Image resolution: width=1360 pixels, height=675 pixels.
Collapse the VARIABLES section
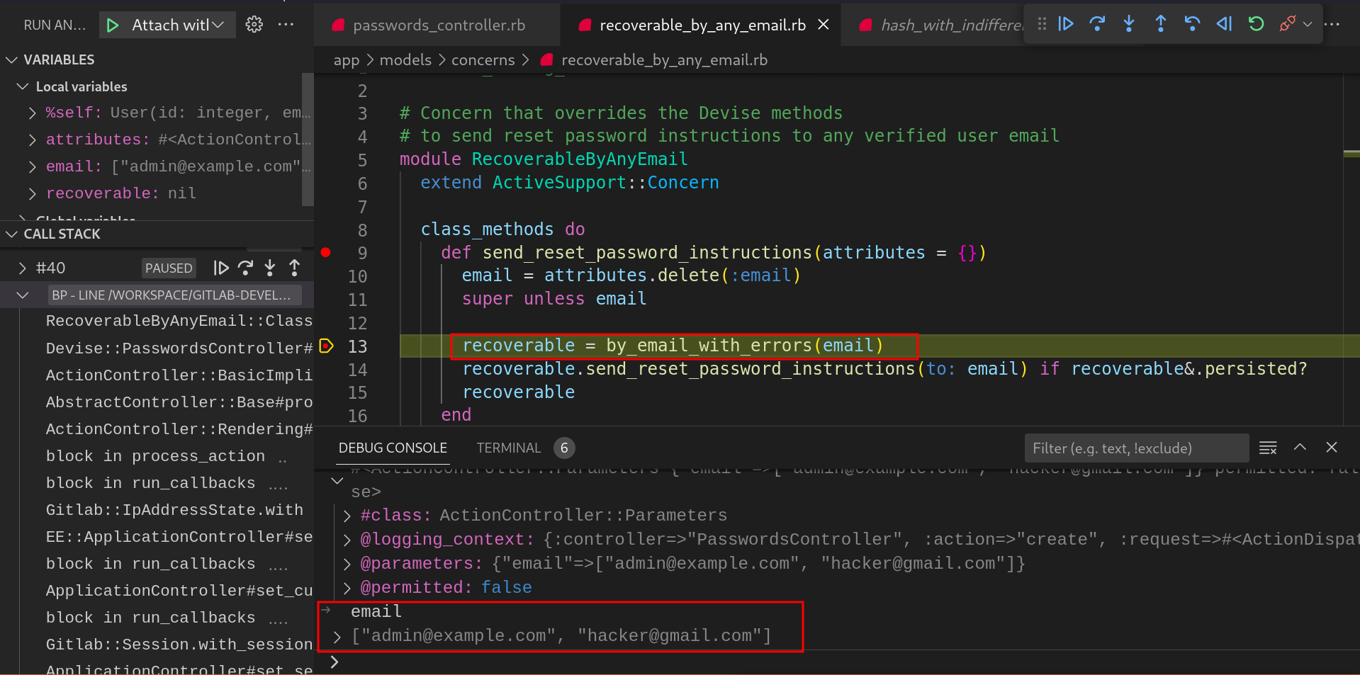point(12,59)
